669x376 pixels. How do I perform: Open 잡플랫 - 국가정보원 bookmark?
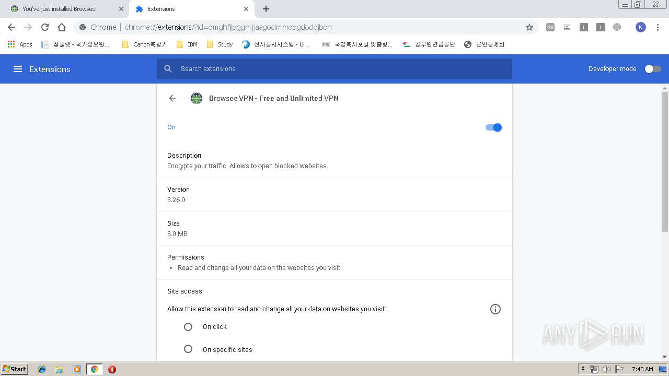pyautogui.click(x=76, y=44)
